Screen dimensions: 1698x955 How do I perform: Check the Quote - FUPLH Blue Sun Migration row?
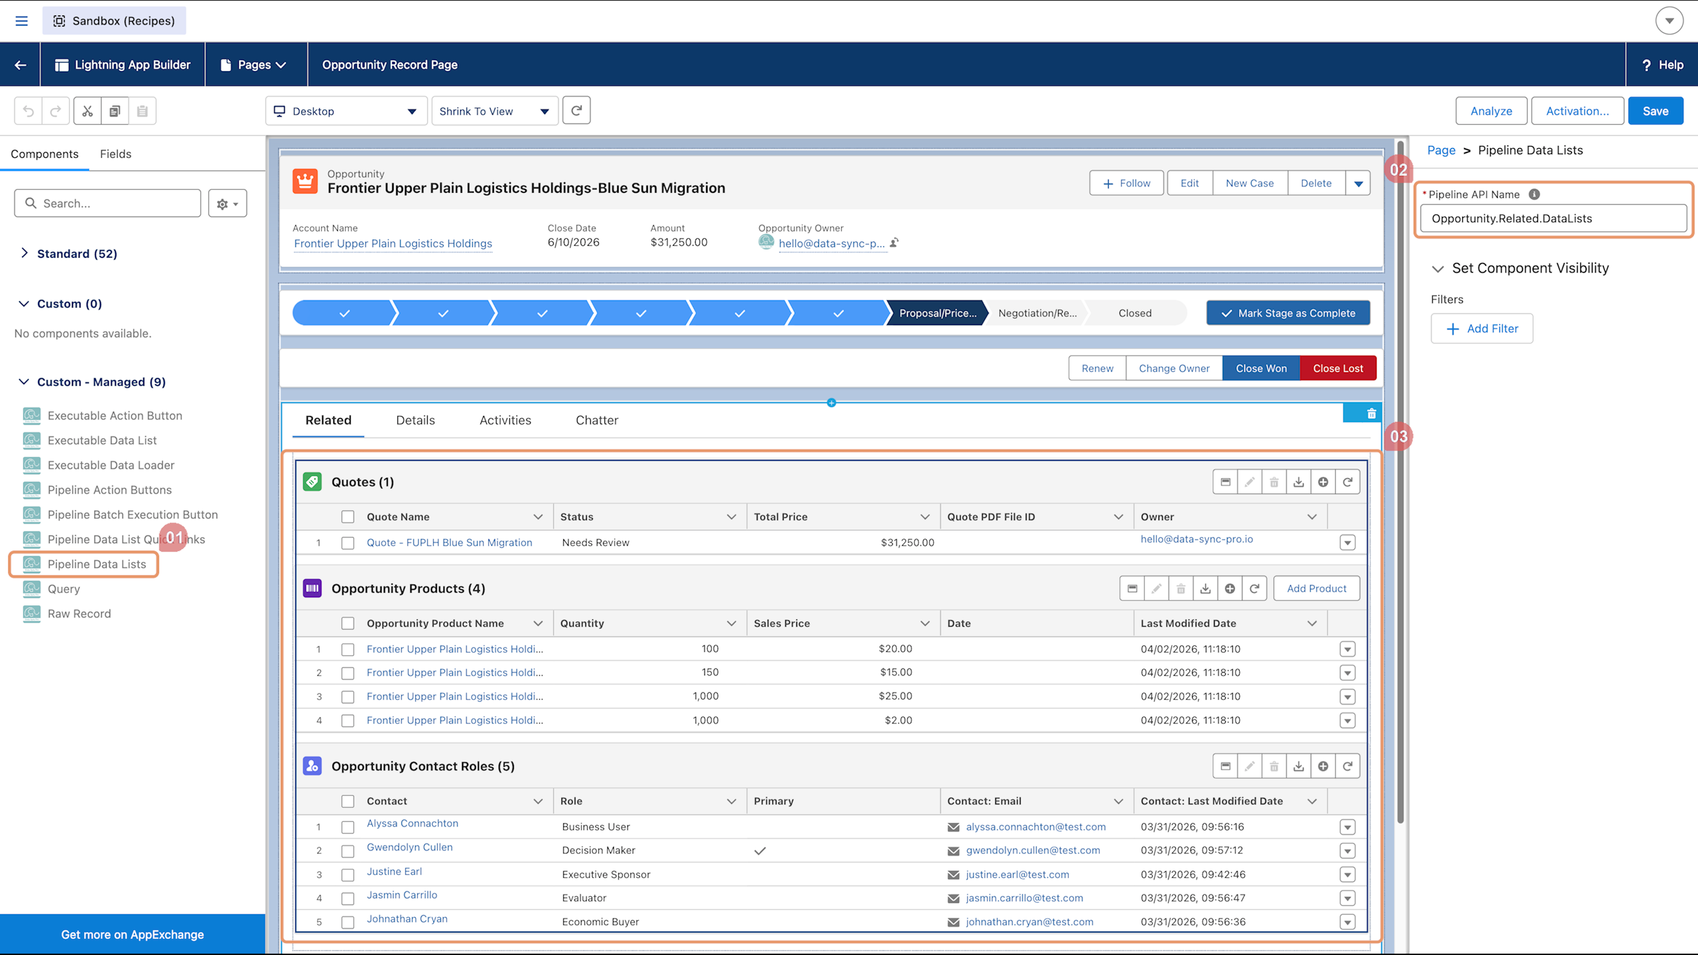(x=348, y=543)
